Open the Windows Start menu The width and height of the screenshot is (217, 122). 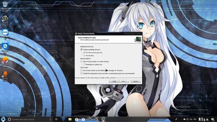click(3, 119)
